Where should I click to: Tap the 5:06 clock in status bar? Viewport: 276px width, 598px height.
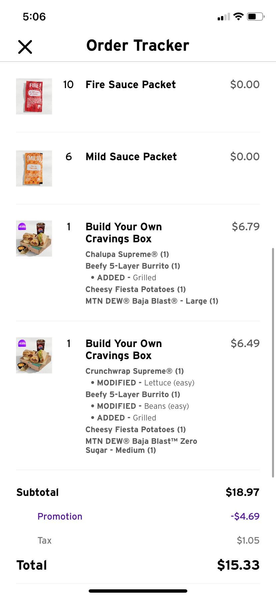click(34, 17)
